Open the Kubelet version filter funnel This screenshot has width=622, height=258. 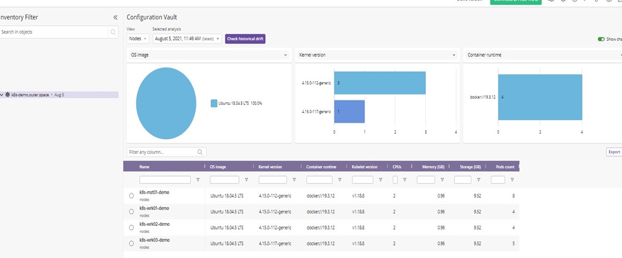[380, 180]
